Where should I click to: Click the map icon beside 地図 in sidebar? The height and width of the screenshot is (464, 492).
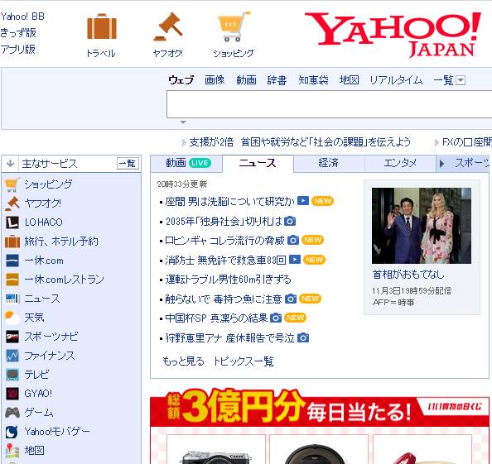[12, 451]
